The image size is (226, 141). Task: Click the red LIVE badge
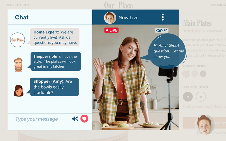click(x=111, y=30)
